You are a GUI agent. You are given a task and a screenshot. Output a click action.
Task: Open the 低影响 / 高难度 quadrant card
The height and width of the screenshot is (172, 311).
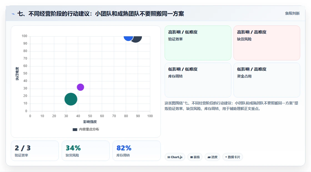[x=267, y=80]
